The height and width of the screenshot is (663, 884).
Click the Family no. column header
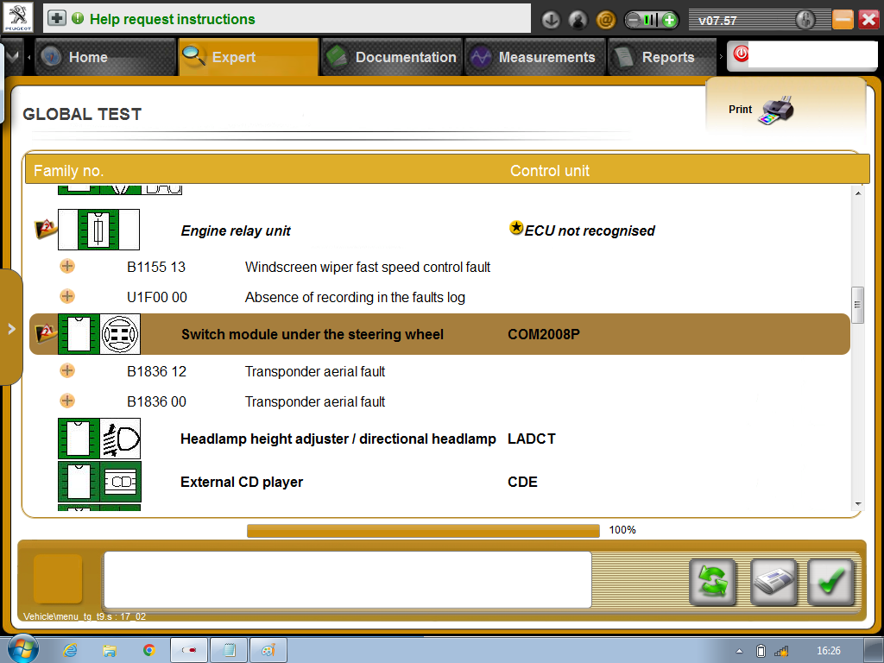click(68, 171)
